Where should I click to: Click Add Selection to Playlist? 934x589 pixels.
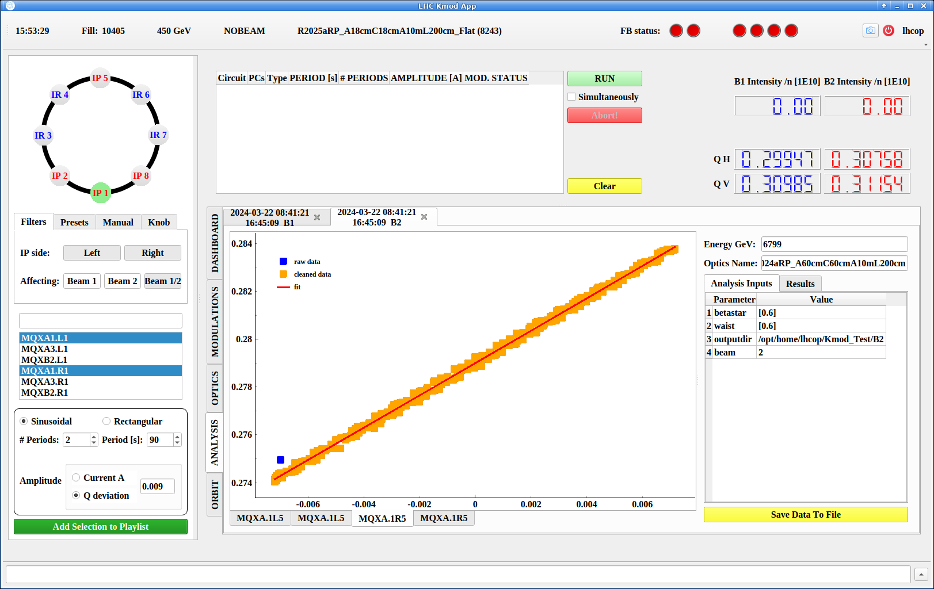point(101,526)
